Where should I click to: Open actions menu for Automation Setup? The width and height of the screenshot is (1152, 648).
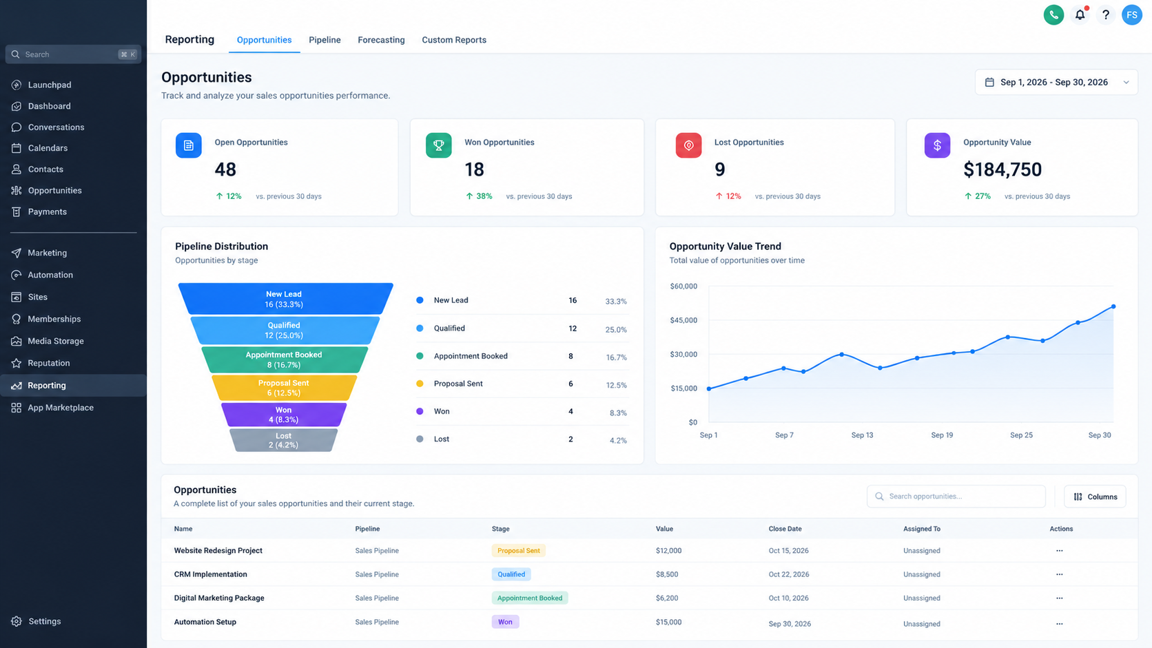point(1060,624)
